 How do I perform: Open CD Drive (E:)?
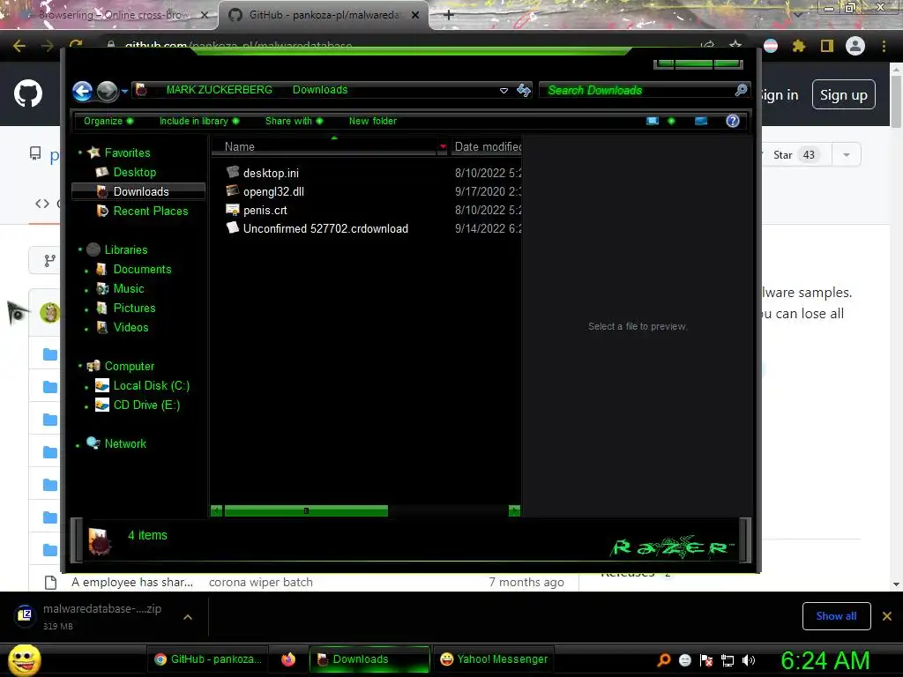click(x=146, y=405)
